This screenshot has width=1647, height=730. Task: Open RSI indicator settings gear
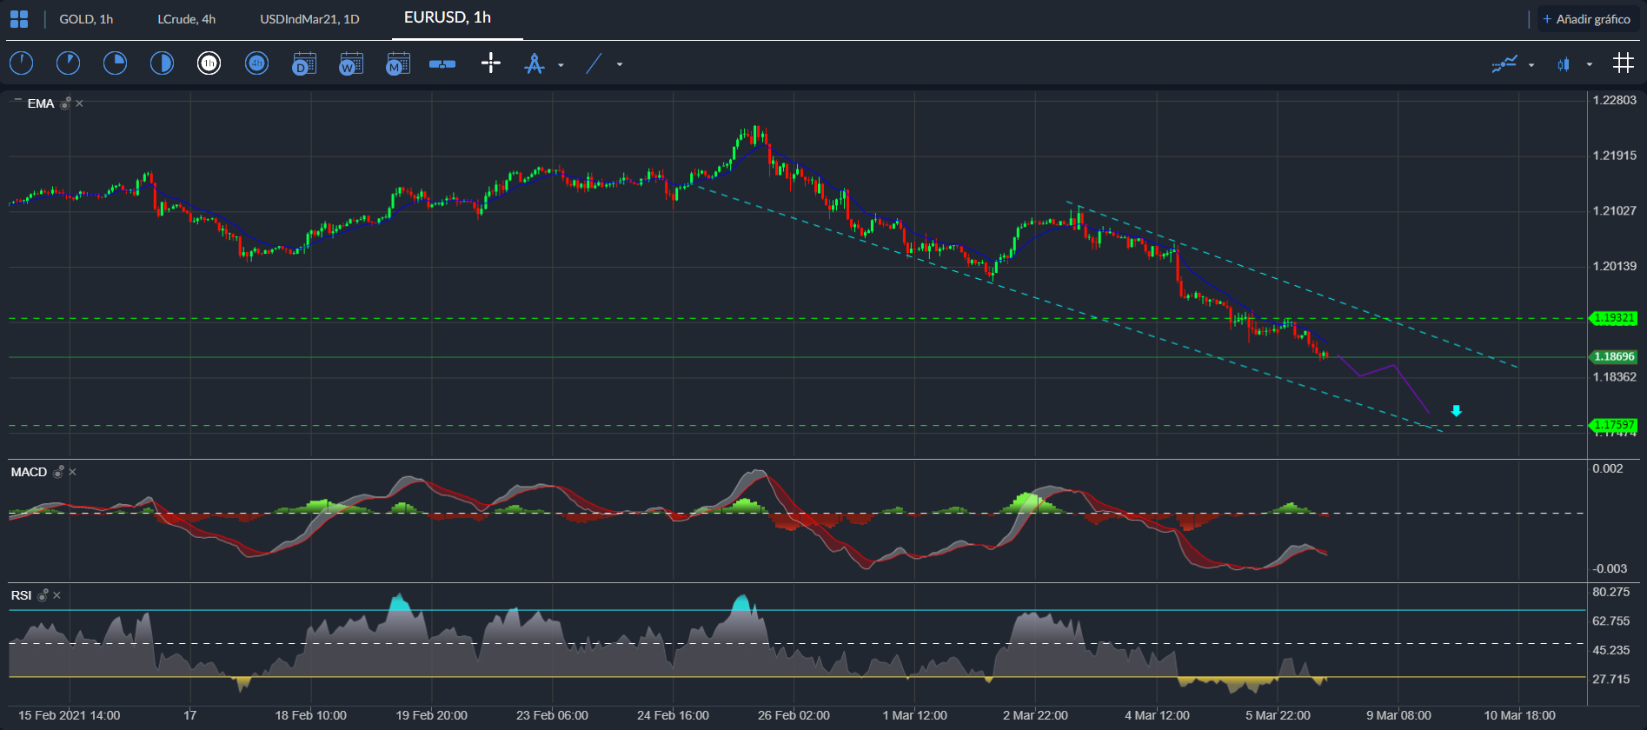pos(43,595)
